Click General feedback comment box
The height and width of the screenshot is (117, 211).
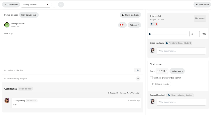coord(181,102)
